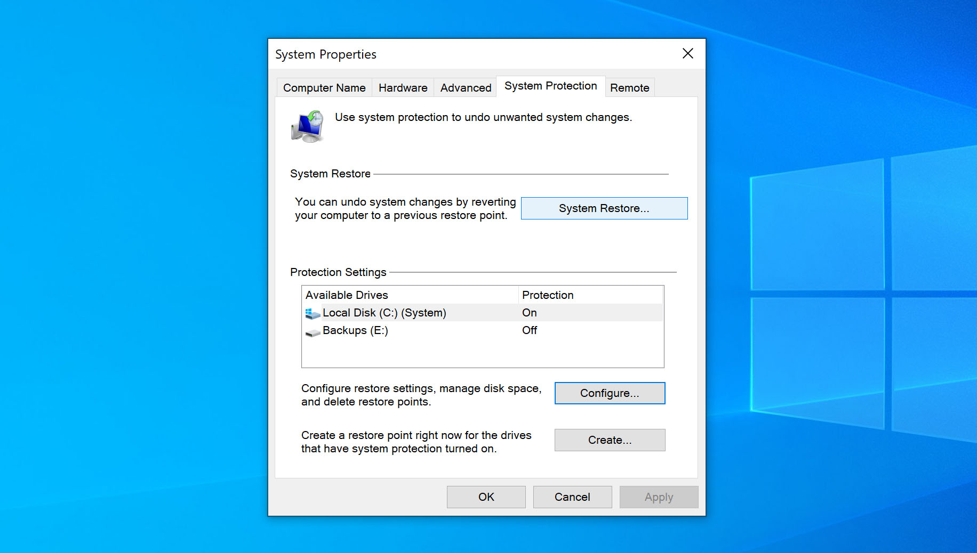Switch to the Computer Name tab
This screenshot has width=977, height=553.
pos(324,88)
